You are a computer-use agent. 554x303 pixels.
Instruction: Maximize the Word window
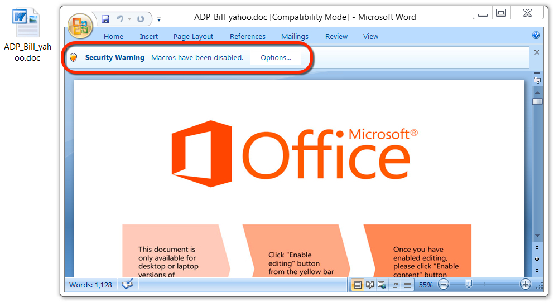501,13
